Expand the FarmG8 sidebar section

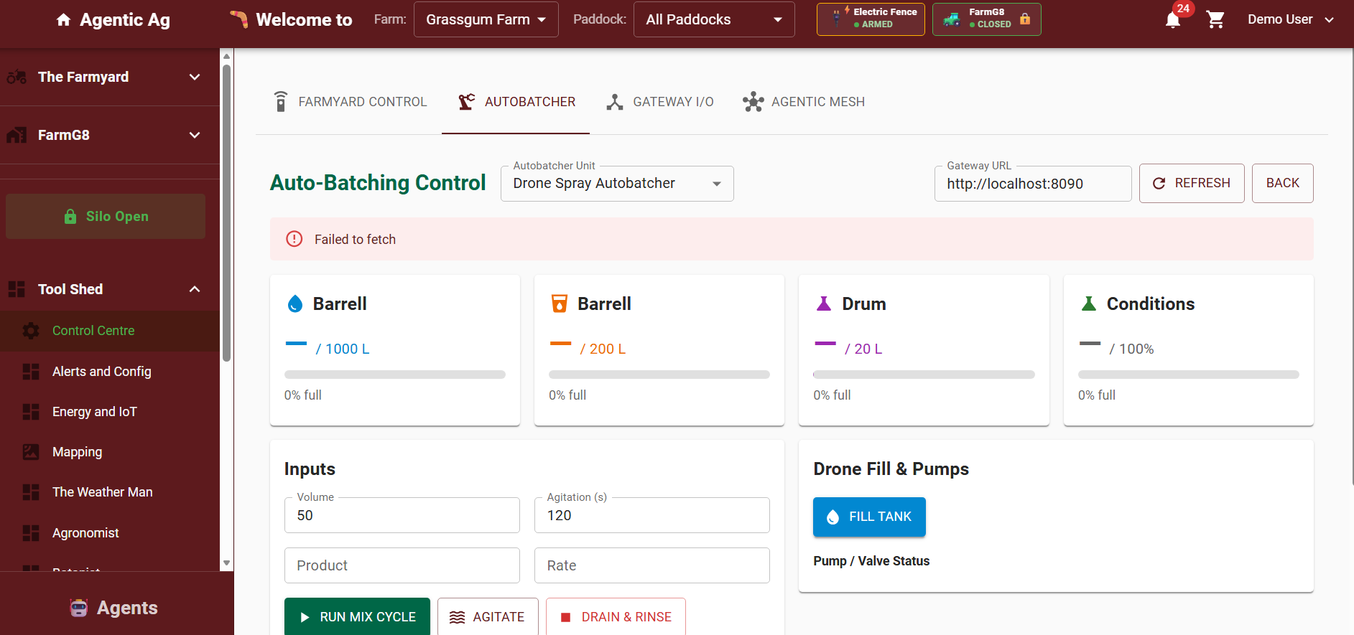tap(110, 135)
